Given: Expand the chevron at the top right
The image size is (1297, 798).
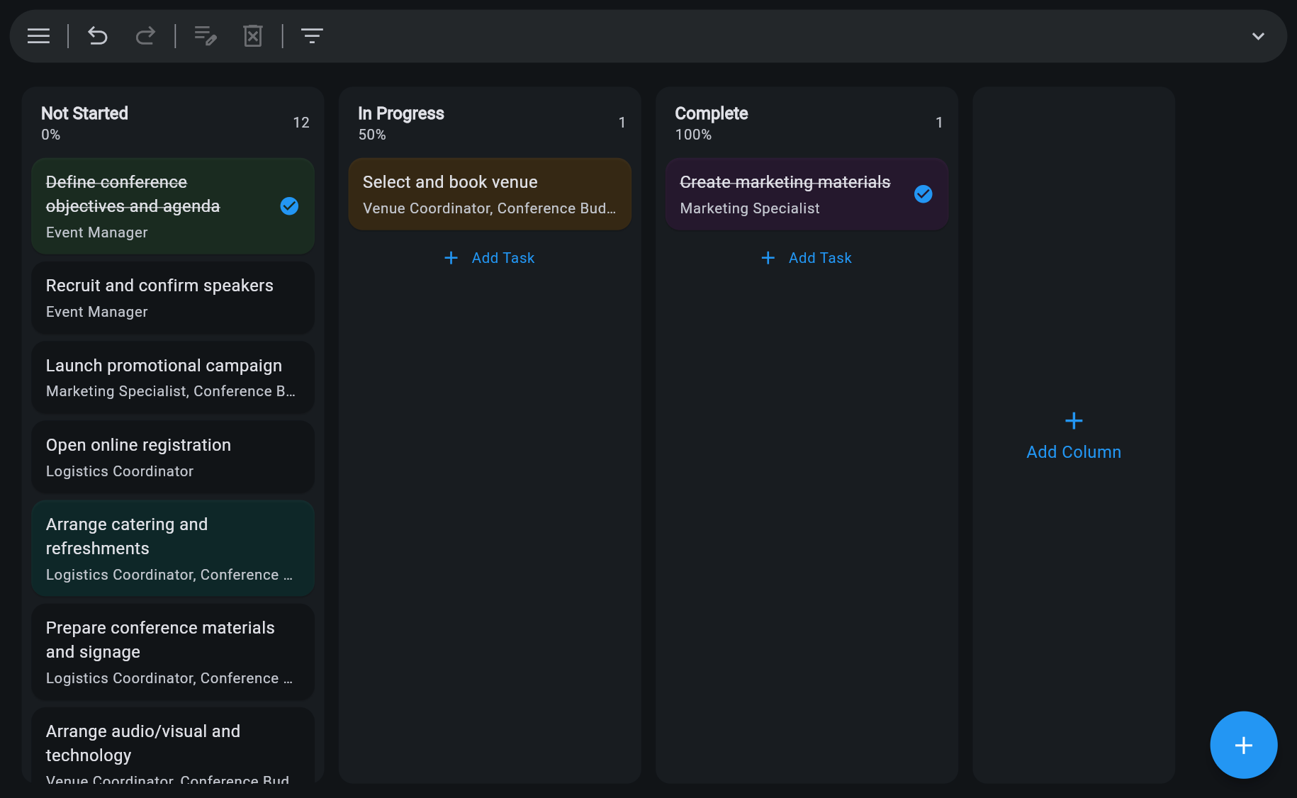Looking at the screenshot, I should pos(1258,35).
